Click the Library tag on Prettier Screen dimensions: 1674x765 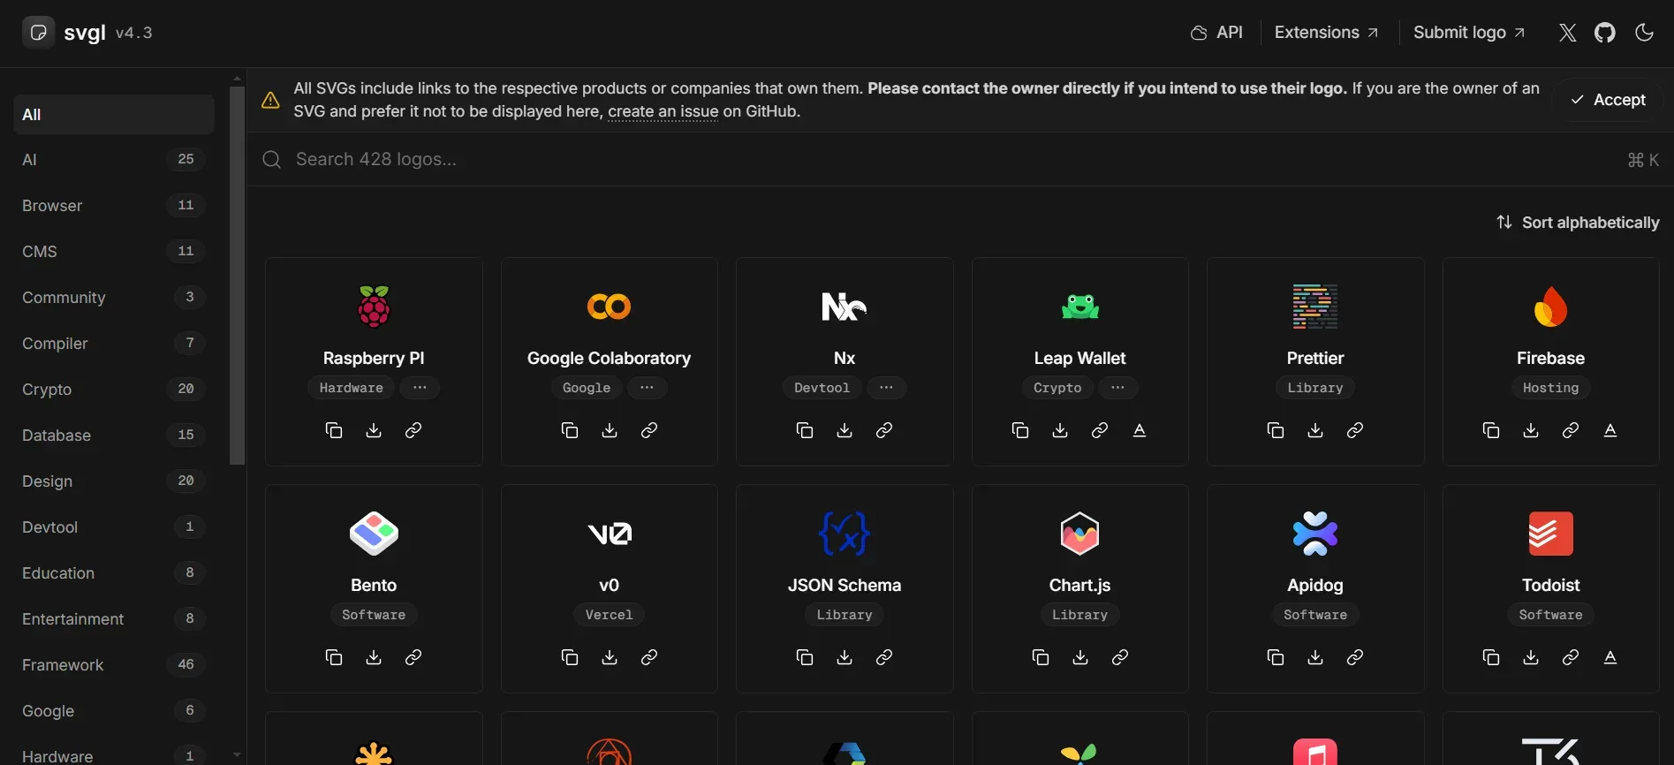[x=1315, y=388]
